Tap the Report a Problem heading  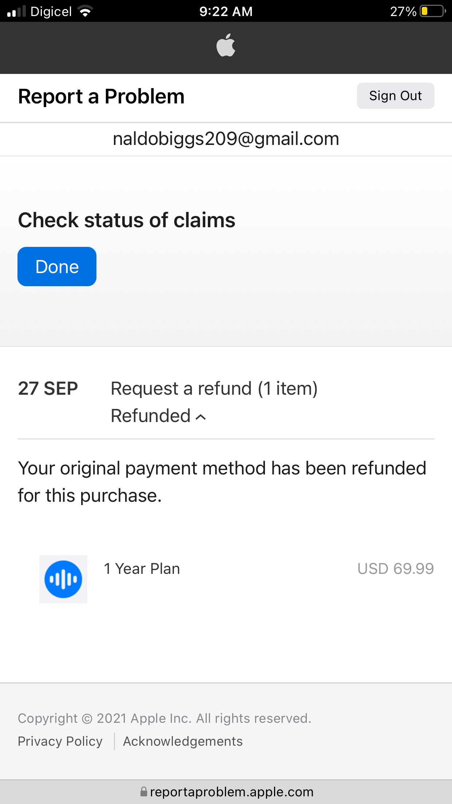[101, 96]
